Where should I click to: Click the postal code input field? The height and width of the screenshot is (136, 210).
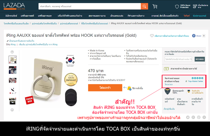(x=178, y=59)
